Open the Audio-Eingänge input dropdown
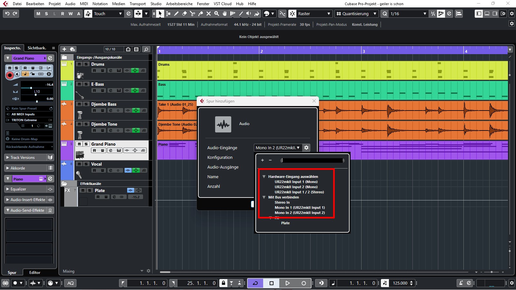The height and width of the screenshot is (290, 516). [x=277, y=148]
